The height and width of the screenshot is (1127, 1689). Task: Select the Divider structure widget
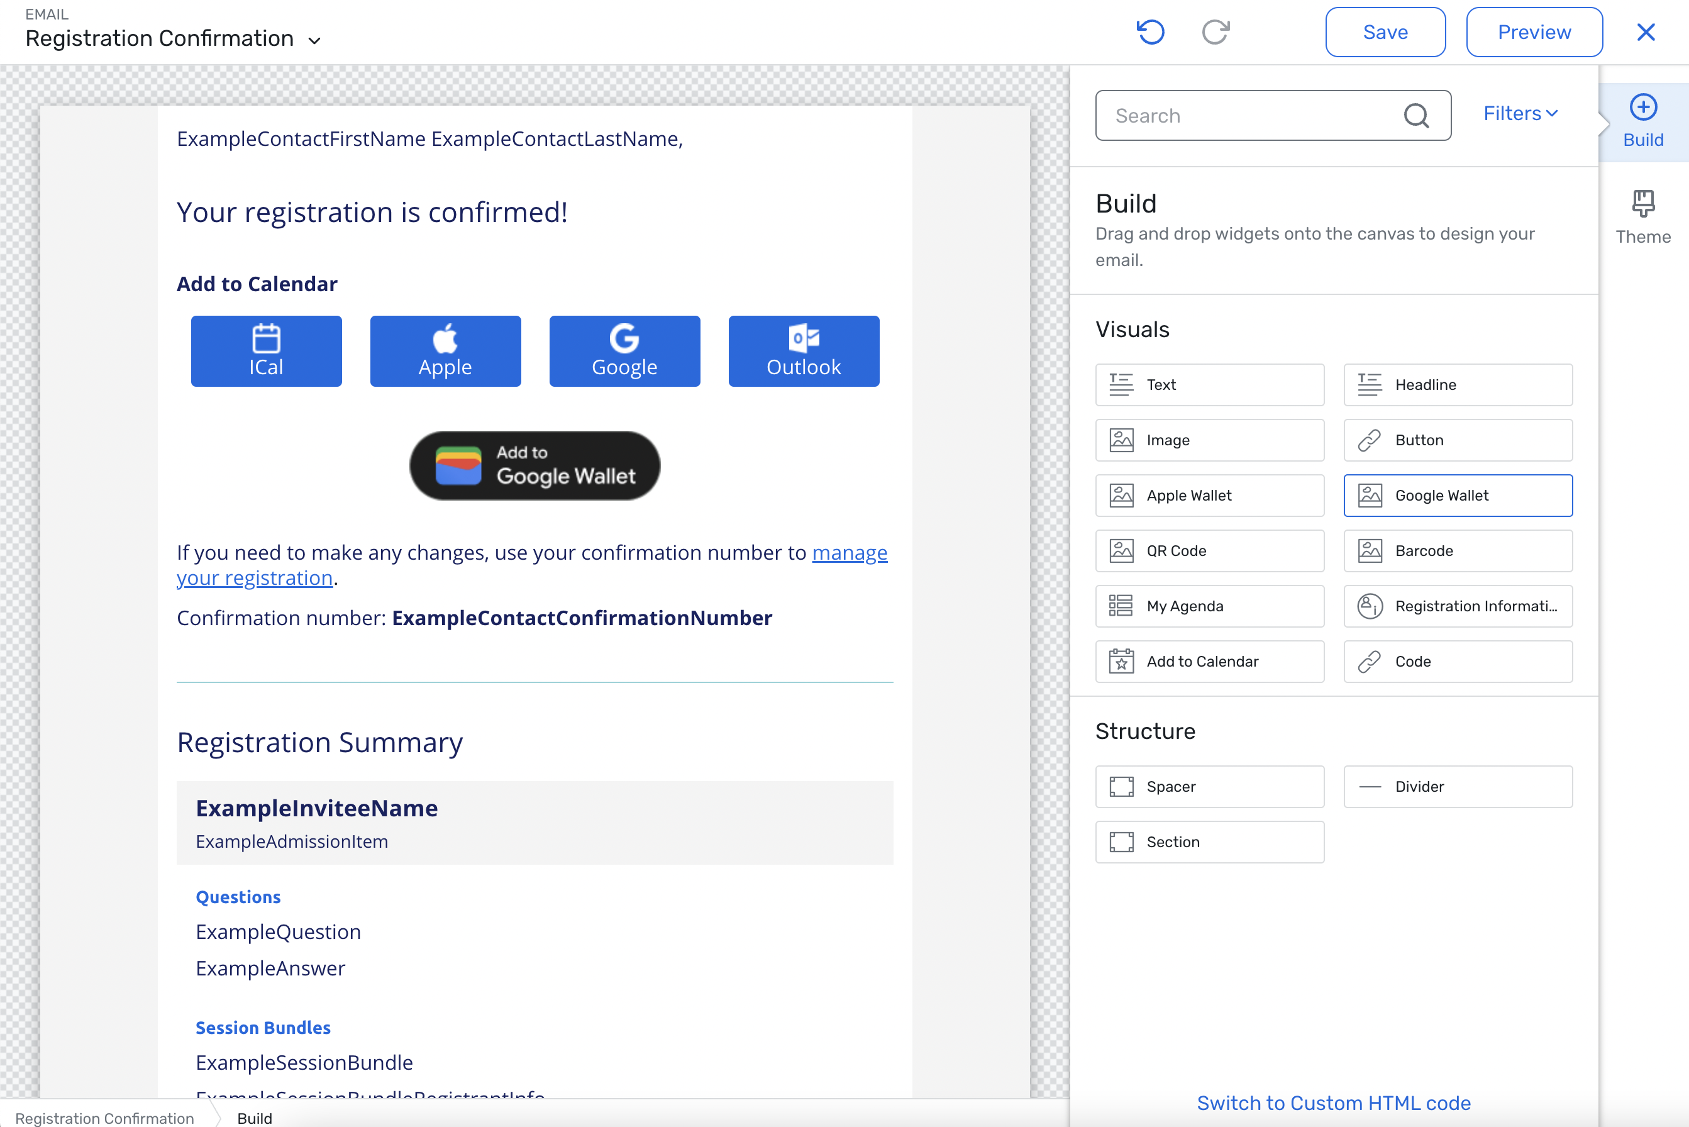(1458, 786)
